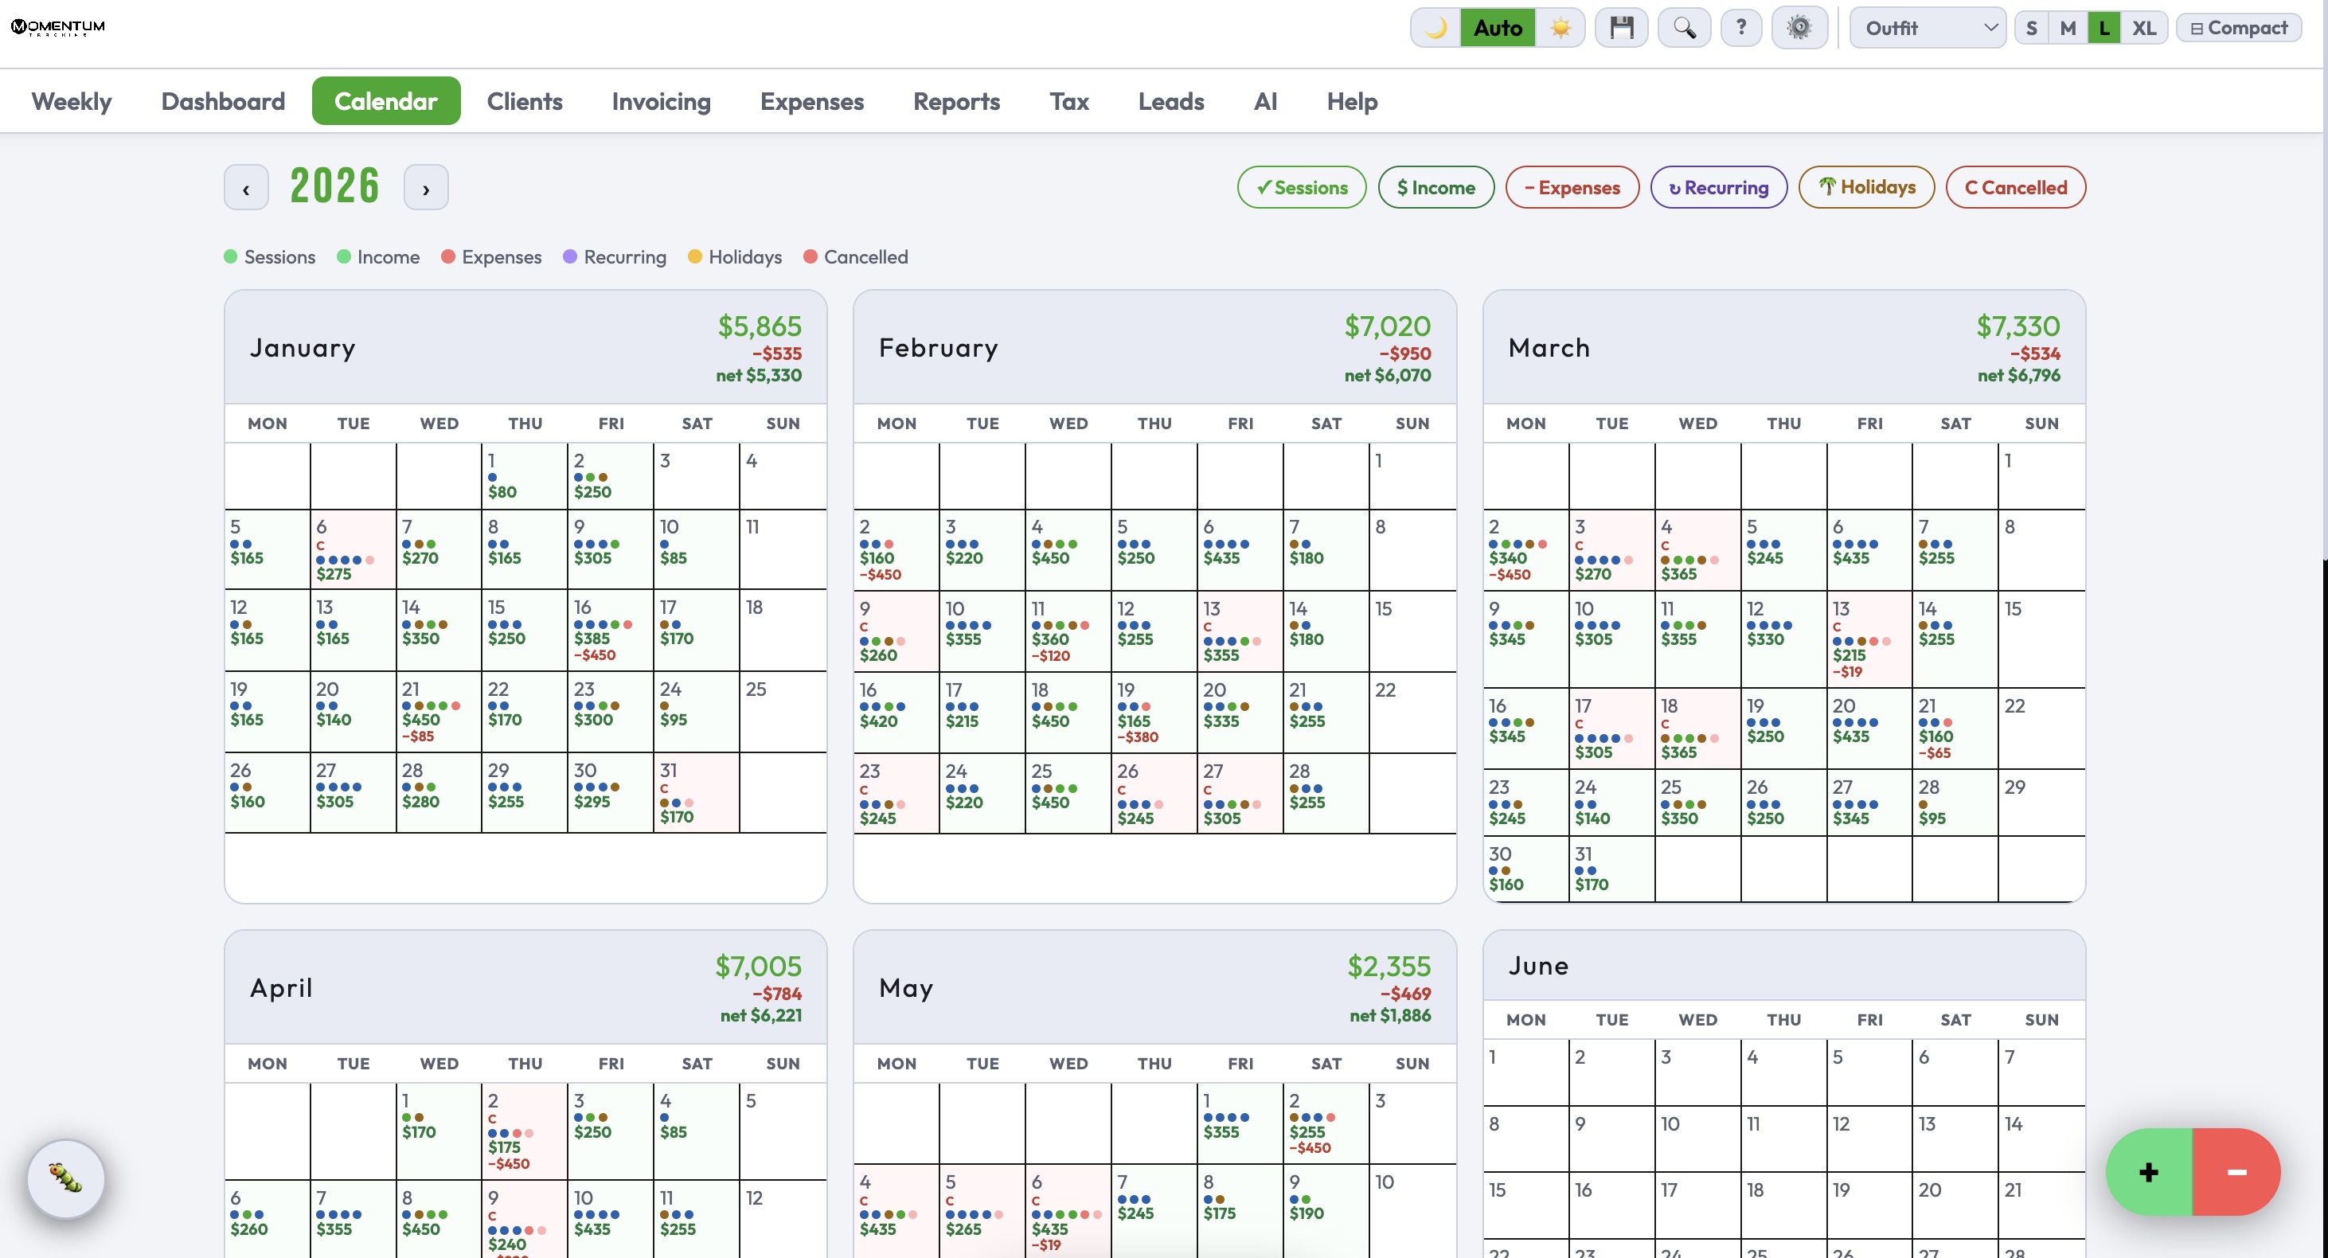Click the May month title
The width and height of the screenshot is (2328, 1258).
(905, 988)
